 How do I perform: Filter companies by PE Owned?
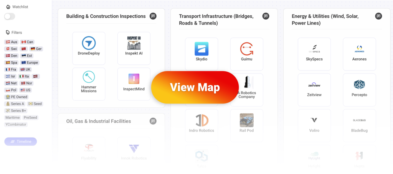click(17, 97)
